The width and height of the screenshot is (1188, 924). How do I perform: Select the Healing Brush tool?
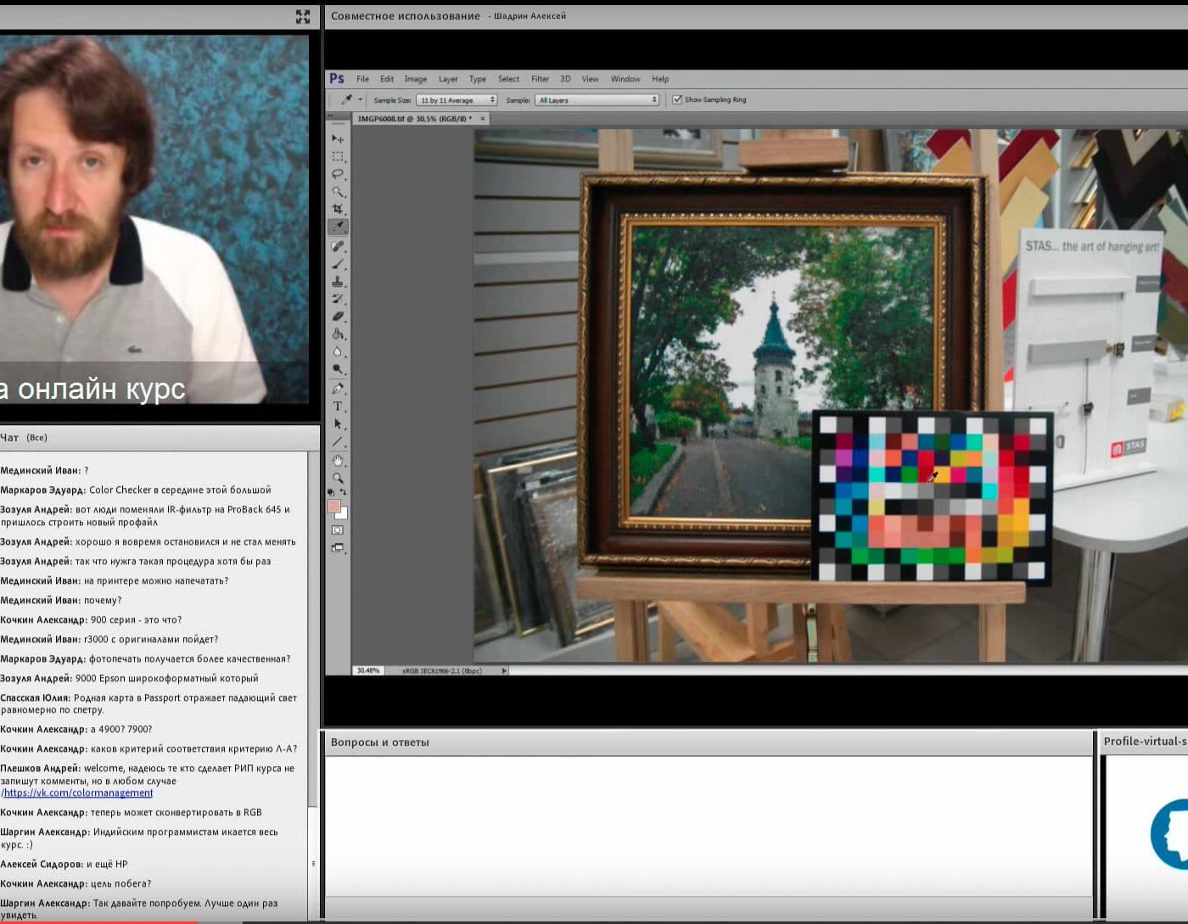coord(338,246)
